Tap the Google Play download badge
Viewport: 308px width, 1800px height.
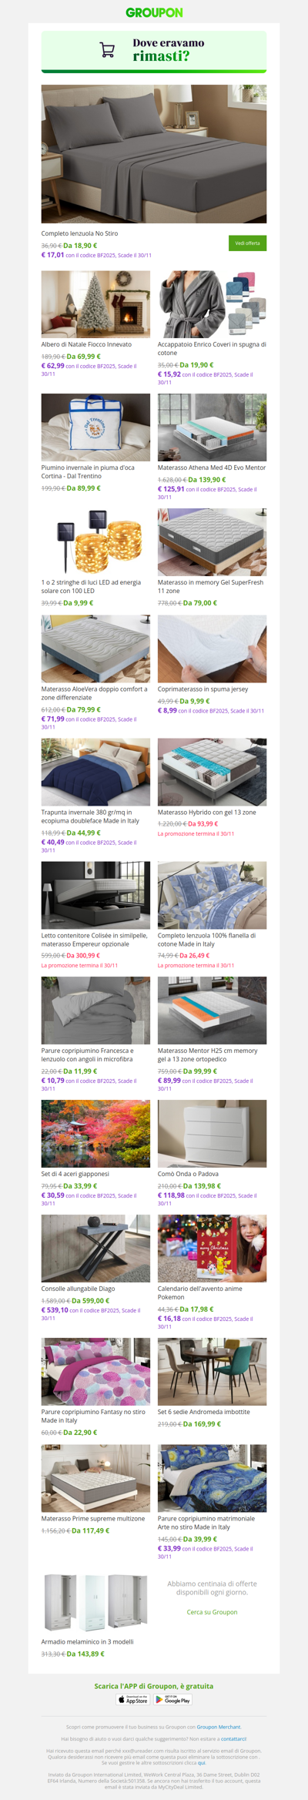(x=173, y=1699)
